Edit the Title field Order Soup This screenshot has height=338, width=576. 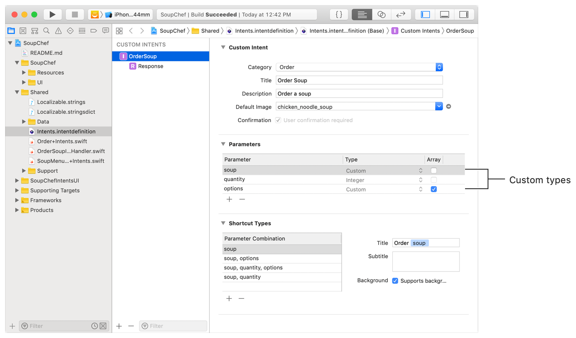pos(359,80)
